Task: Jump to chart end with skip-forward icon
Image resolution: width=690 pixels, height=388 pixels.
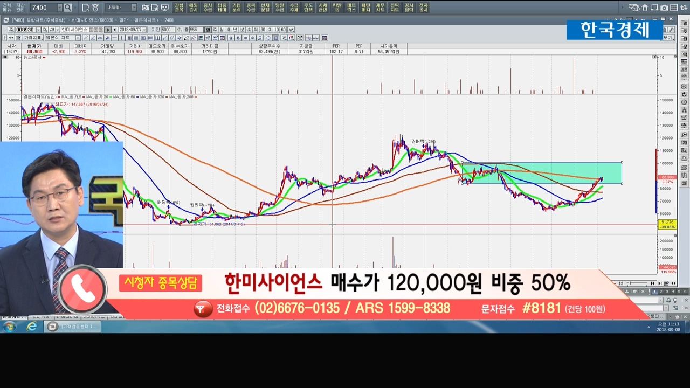Action: pyautogui.click(x=660, y=283)
